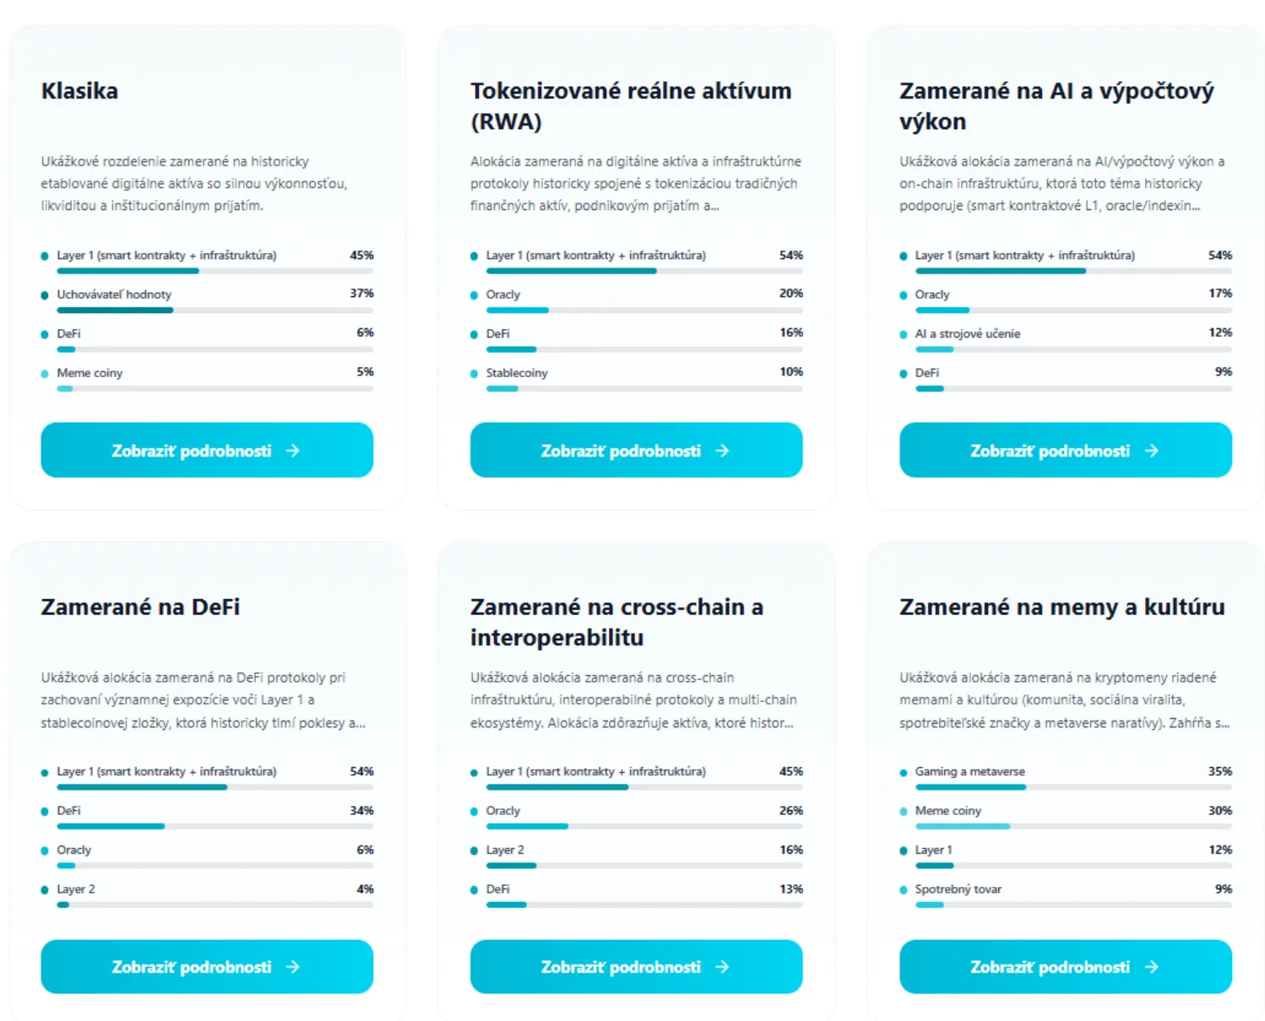The image size is (1265, 1021).
Task: Click the Stablecoiny 10% allocation bar
Action: (x=643, y=389)
